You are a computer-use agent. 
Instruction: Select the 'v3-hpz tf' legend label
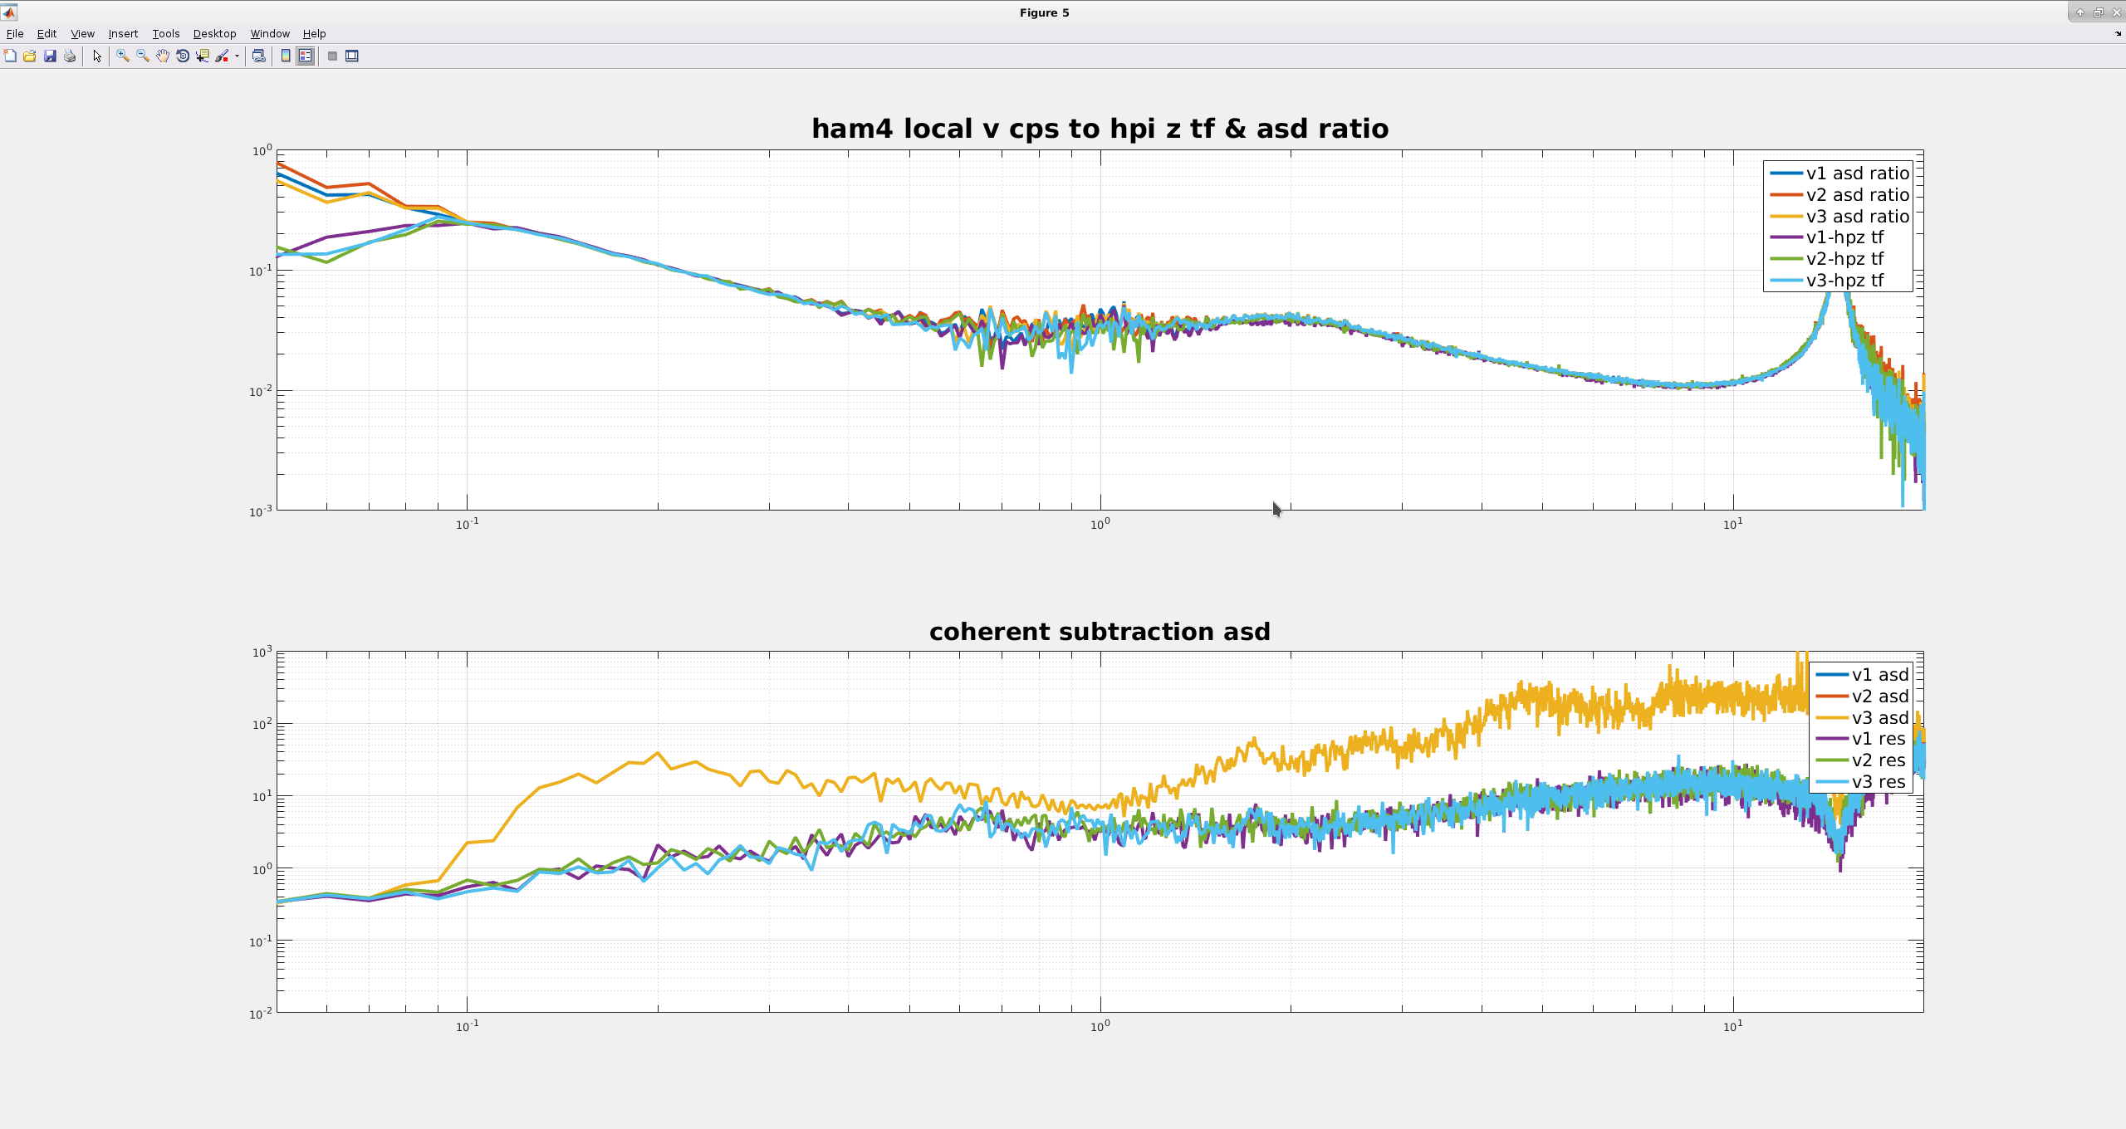[x=1844, y=281]
